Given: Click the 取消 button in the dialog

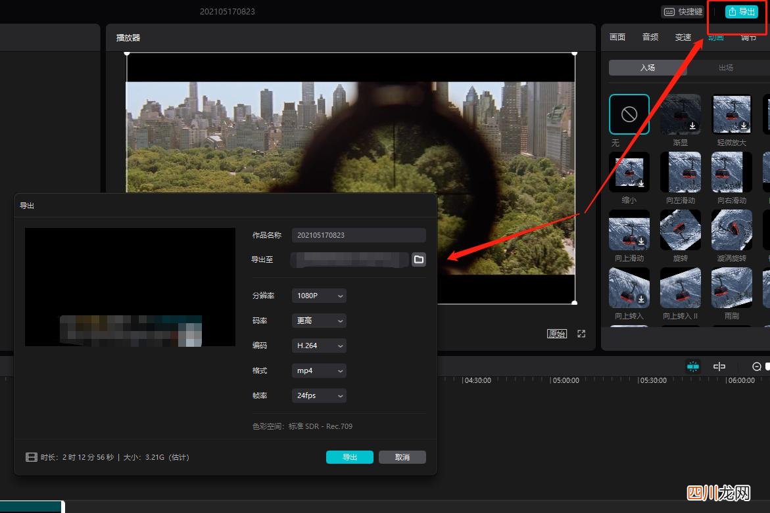Looking at the screenshot, I should coord(402,457).
